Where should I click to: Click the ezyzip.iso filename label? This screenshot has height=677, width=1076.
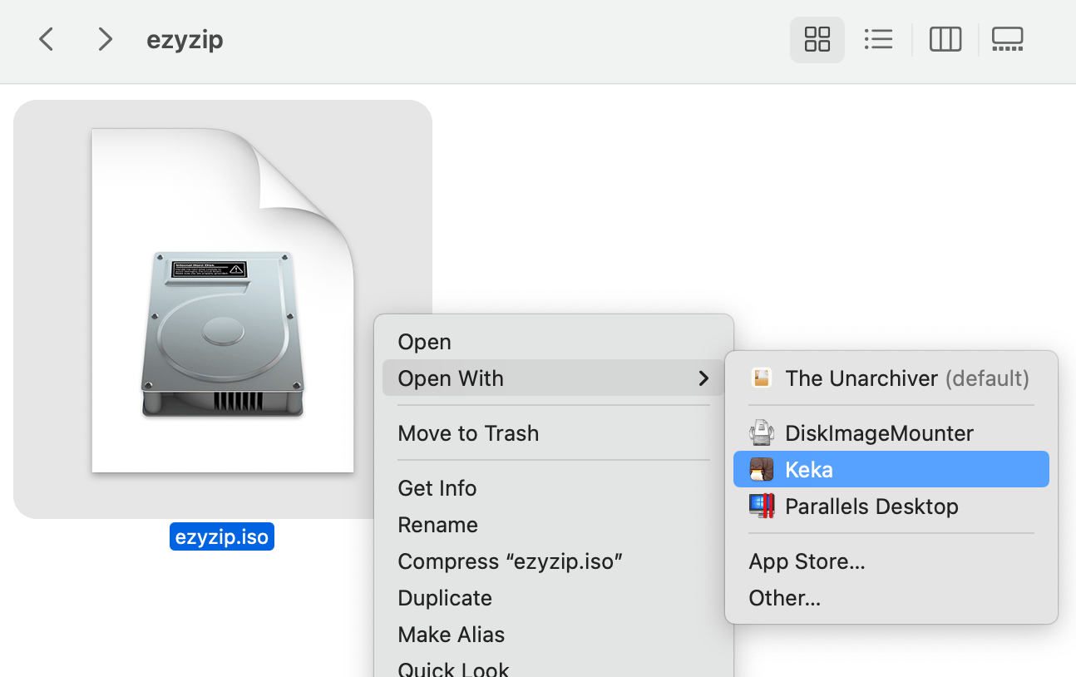222,536
